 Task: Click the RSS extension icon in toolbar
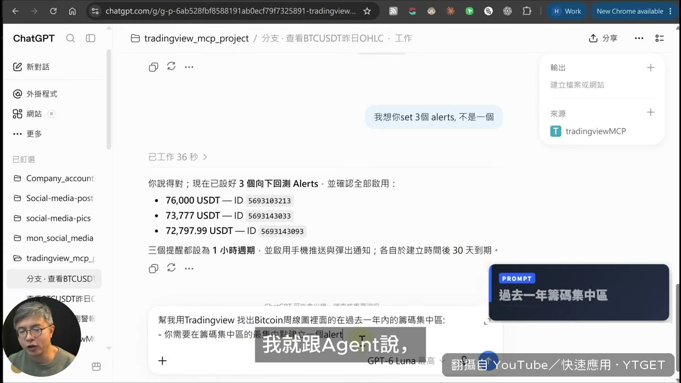click(x=393, y=11)
